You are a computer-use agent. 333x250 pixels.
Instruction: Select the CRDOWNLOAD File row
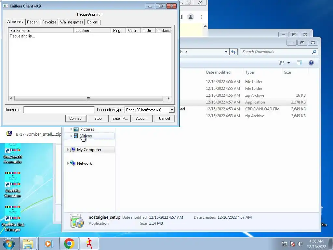tap(243, 109)
